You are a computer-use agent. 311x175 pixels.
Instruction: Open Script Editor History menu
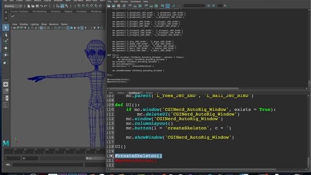pyautogui.click(x=124, y=1)
